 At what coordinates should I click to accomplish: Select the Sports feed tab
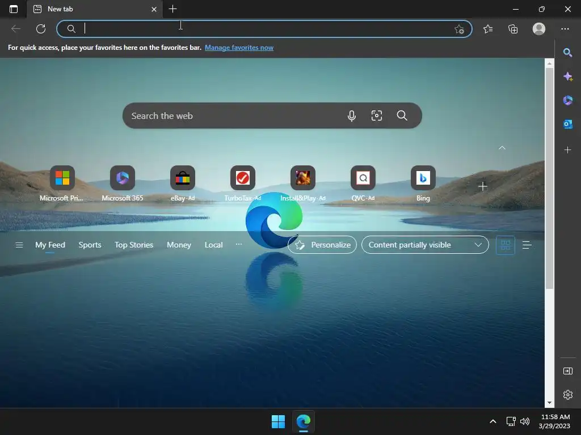pos(90,245)
